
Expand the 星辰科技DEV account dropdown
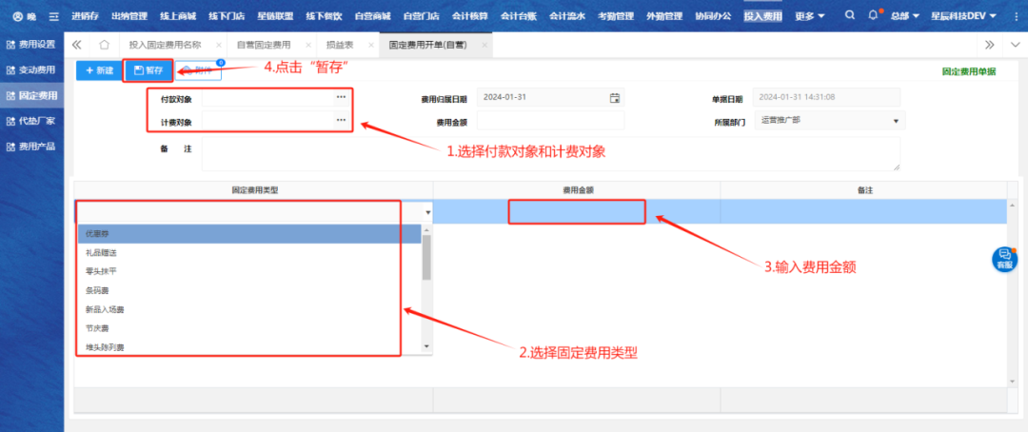[962, 16]
